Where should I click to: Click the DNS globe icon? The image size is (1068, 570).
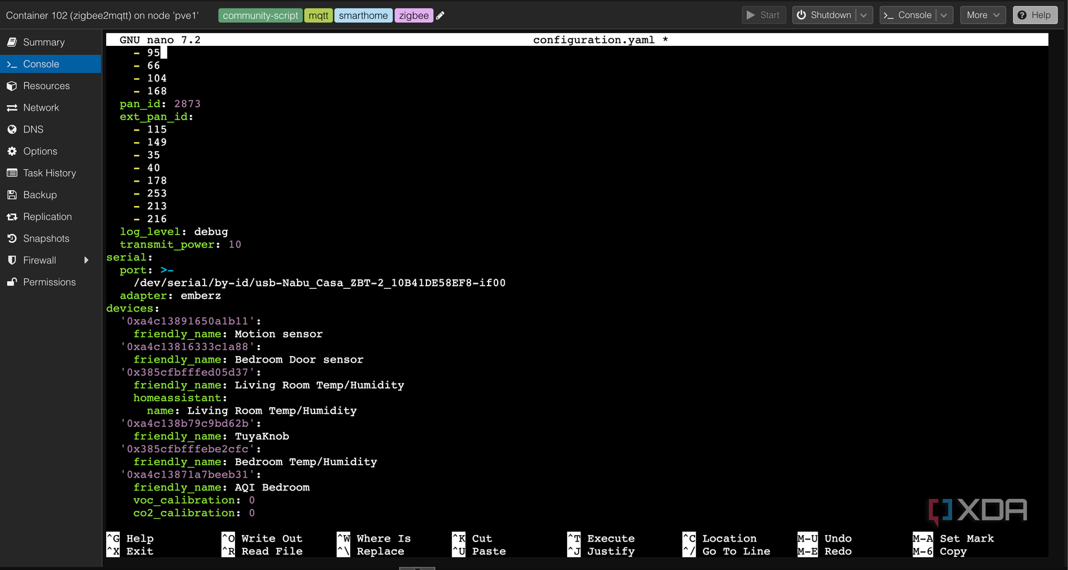12,129
